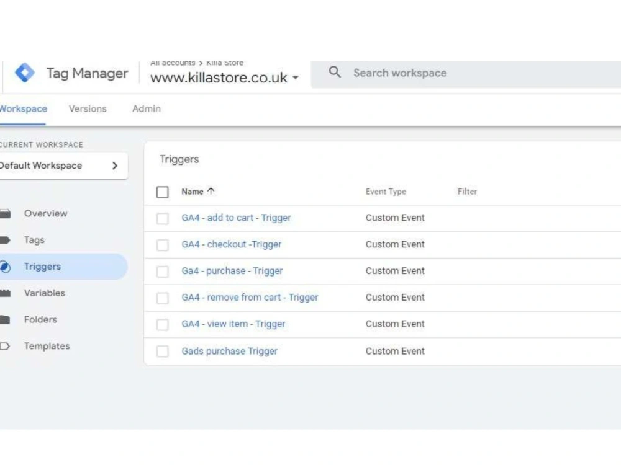Check the GA4 remove from cart checkbox
Screen dimensions: 621x465
point(162,298)
